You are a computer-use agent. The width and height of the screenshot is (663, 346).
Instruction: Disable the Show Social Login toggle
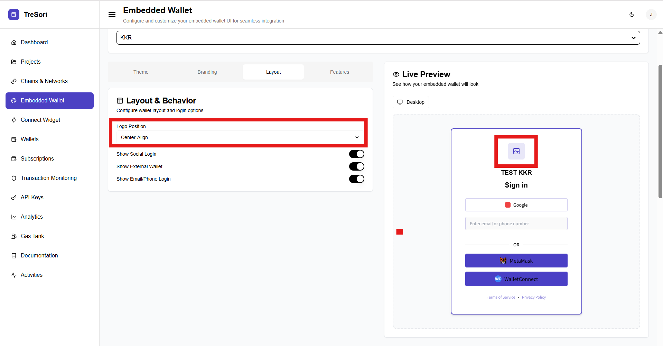[356, 154]
